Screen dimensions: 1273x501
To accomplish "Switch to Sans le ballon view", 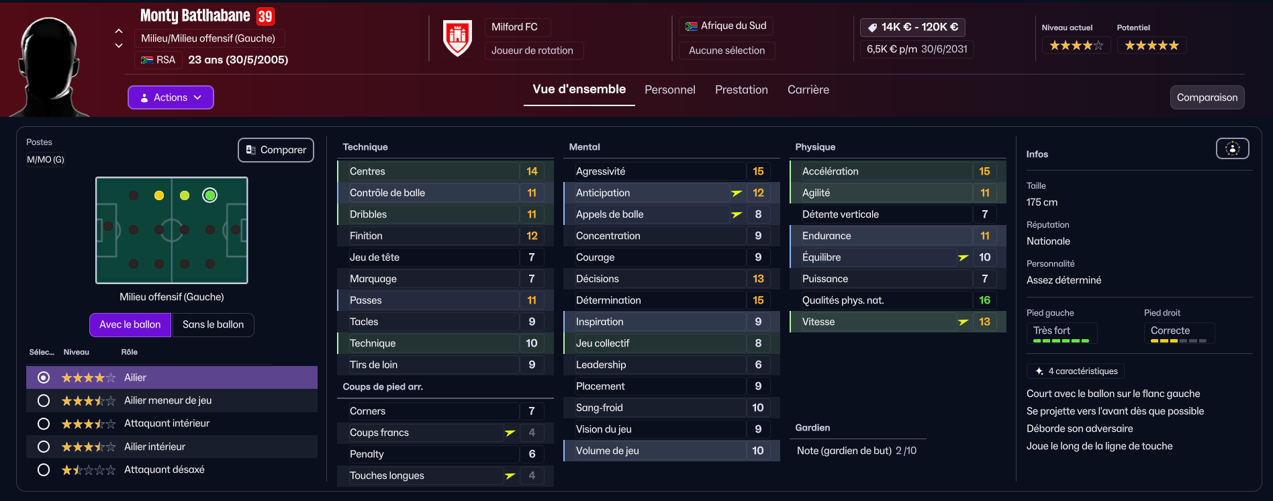I will tap(213, 325).
